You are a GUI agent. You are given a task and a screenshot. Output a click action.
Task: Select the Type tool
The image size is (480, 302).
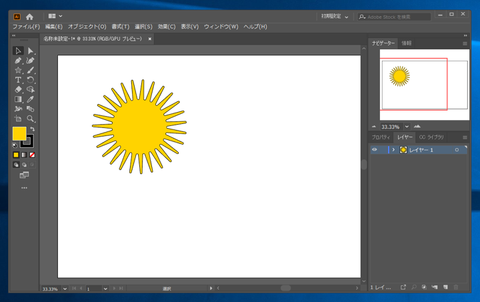click(19, 80)
